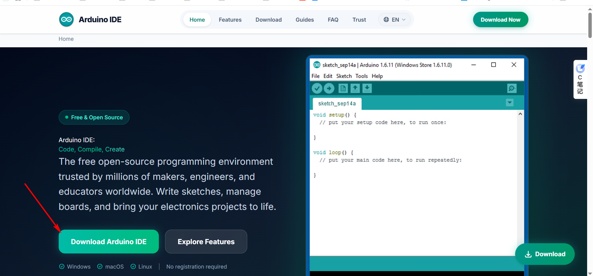Viewport: 593px width, 276px height.
Task: Open the Tools menu in Arduino window
Action: (362, 76)
